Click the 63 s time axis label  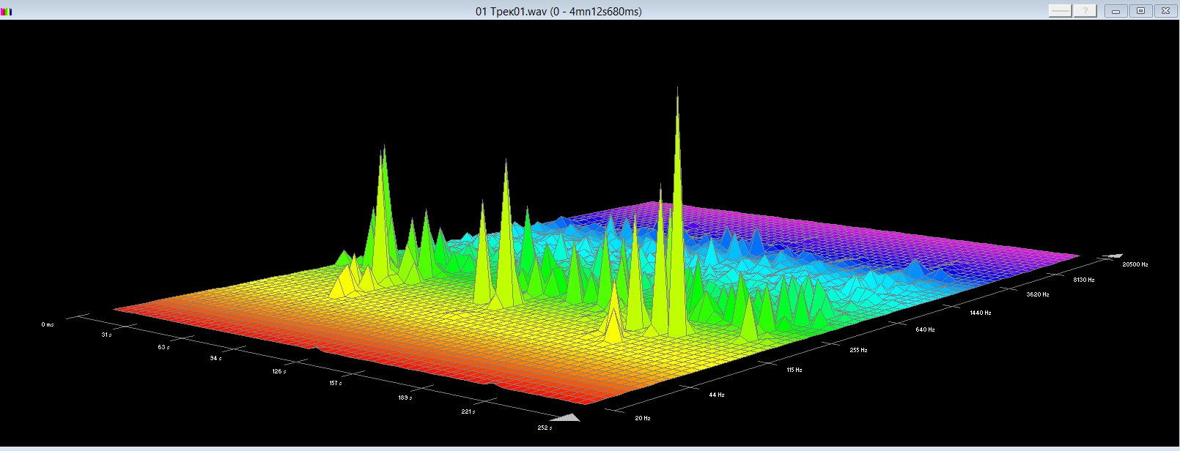point(163,347)
